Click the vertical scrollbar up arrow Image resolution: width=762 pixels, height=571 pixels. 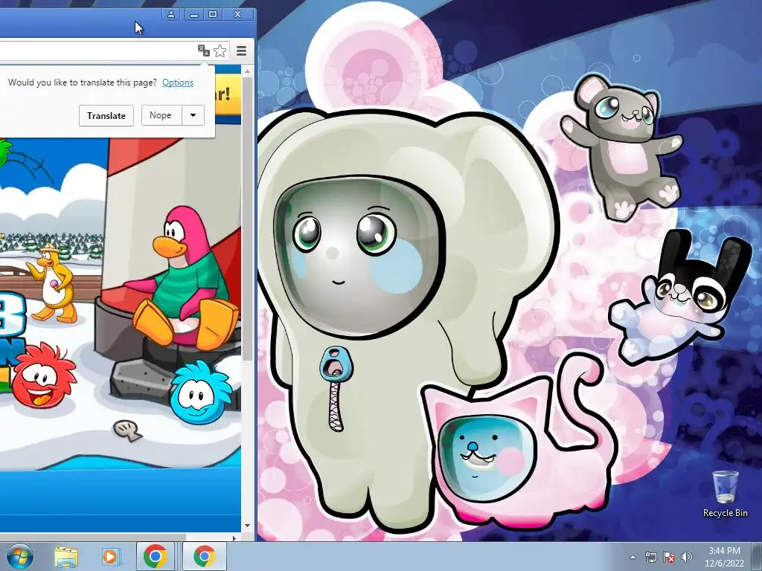coord(247,71)
